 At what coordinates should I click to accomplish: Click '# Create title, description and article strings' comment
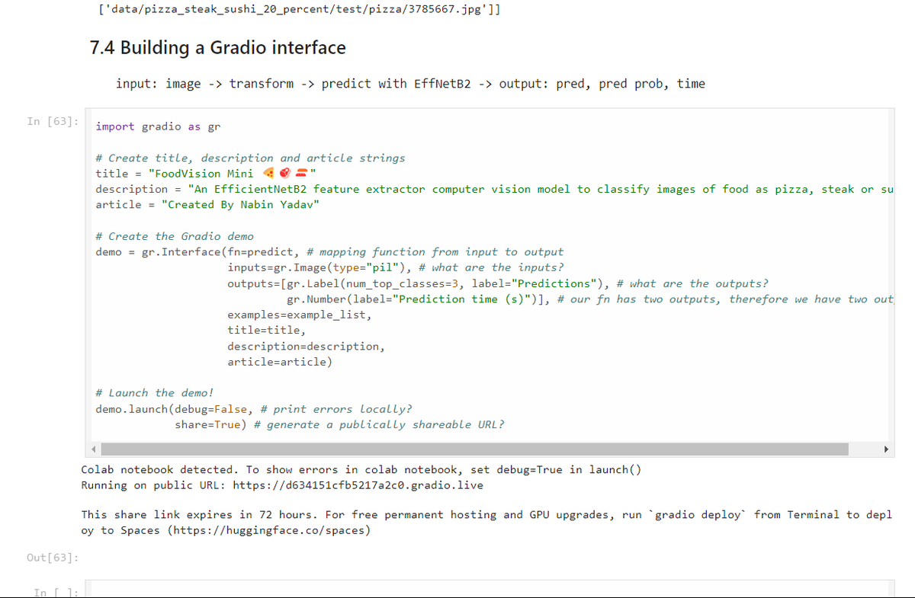250,158
